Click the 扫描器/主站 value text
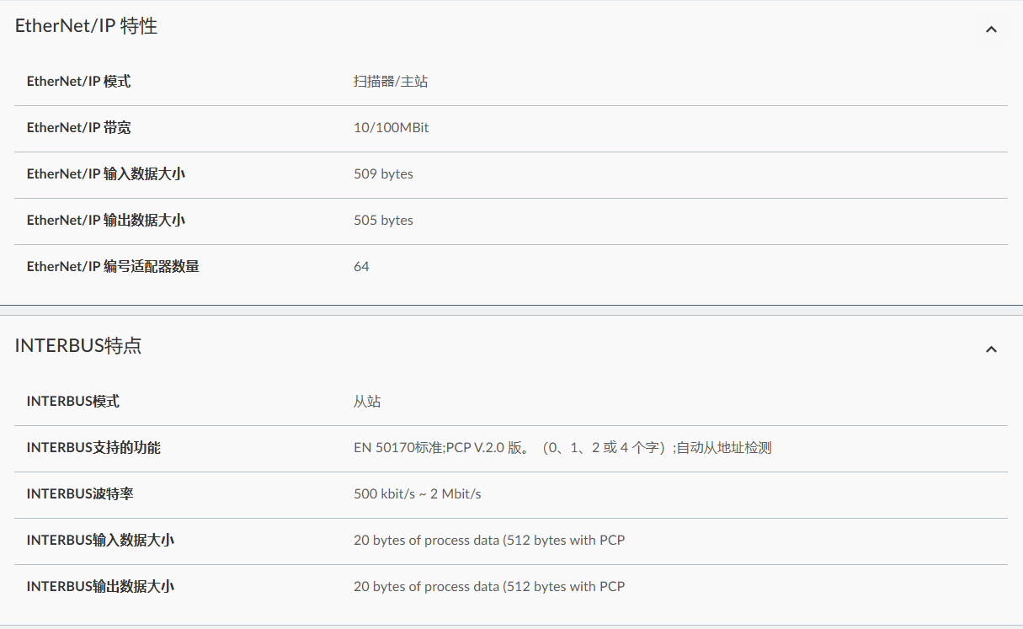The height and width of the screenshot is (629, 1023). point(391,82)
